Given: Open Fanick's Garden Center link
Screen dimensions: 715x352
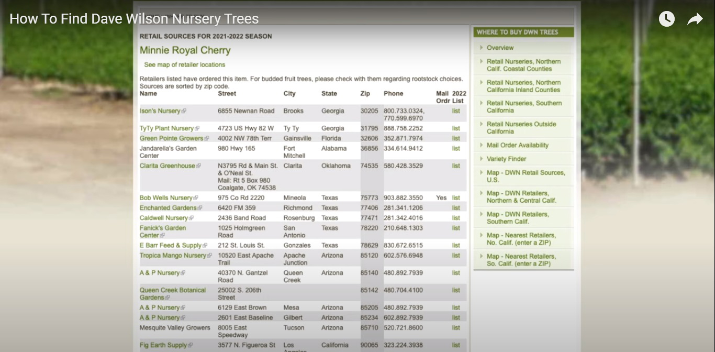Looking at the screenshot, I should tap(162, 232).
